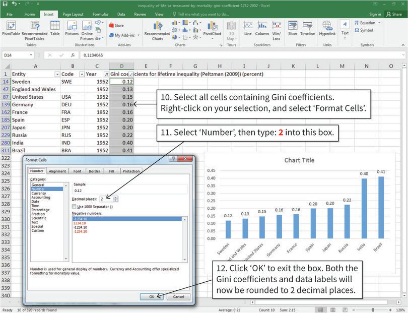Click OK in the Format Cells dialog
The image size is (408, 313).
152,296
